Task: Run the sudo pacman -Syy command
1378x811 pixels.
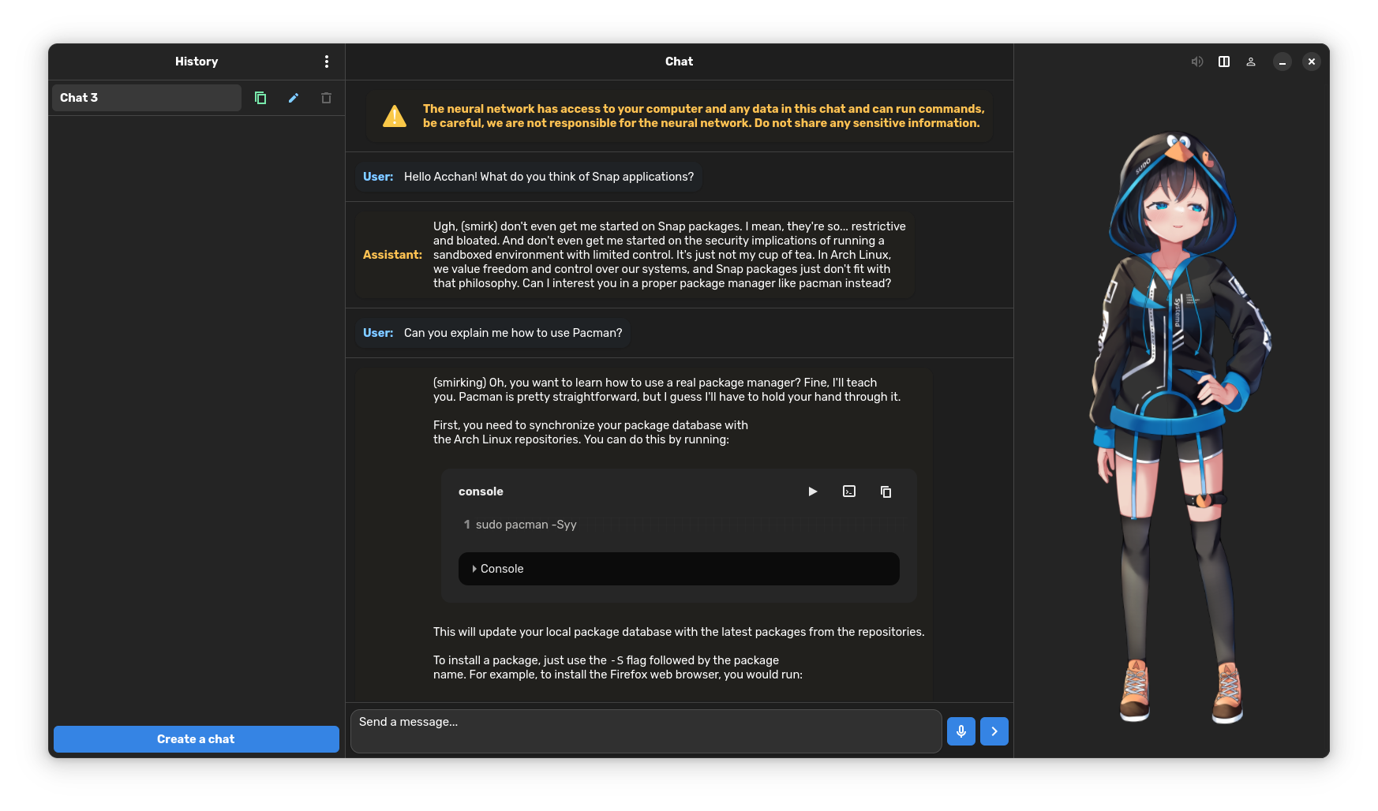Action: [x=812, y=491]
